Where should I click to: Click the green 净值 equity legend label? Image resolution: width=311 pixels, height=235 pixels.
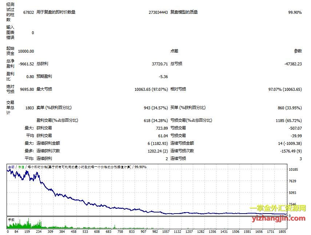(x=21, y=167)
